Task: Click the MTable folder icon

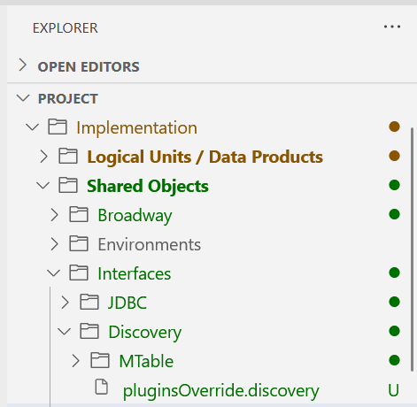Action: pos(100,360)
